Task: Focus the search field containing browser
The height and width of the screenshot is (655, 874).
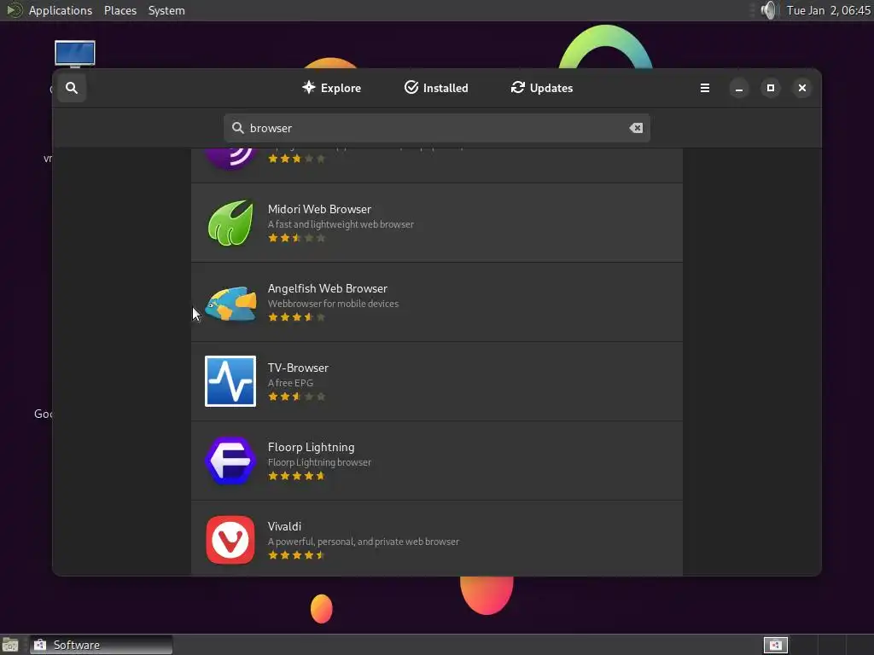Action: [x=436, y=128]
